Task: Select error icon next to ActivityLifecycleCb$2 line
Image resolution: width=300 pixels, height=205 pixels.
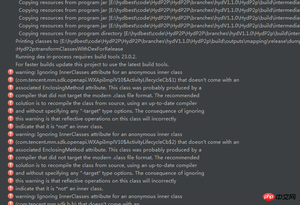Action: pyautogui.click(x=11, y=142)
